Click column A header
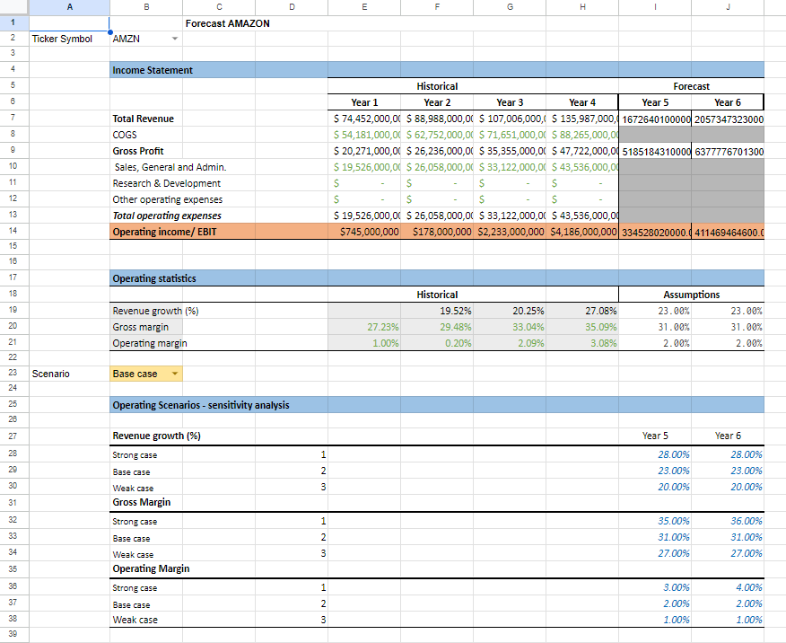 coord(68,6)
